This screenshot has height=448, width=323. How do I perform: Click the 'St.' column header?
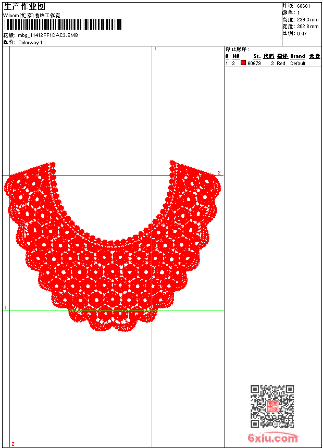pyautogui.click(x=257, y=56)
